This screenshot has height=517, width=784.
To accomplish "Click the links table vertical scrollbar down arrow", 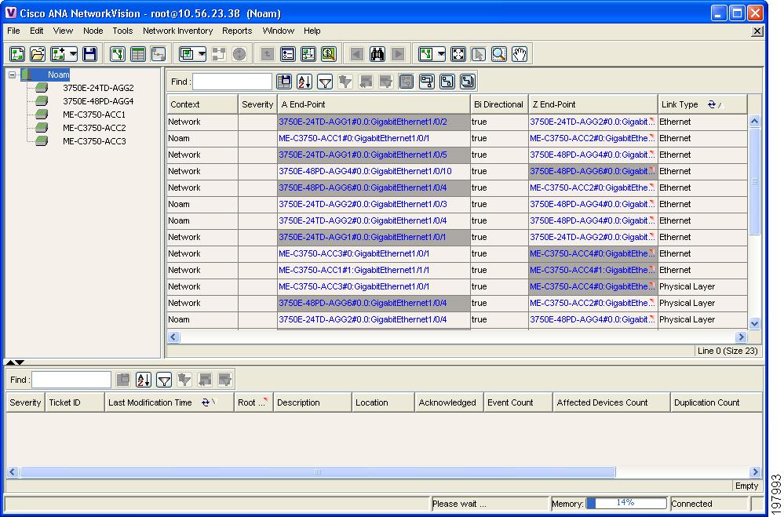I will tap(754, 323).
